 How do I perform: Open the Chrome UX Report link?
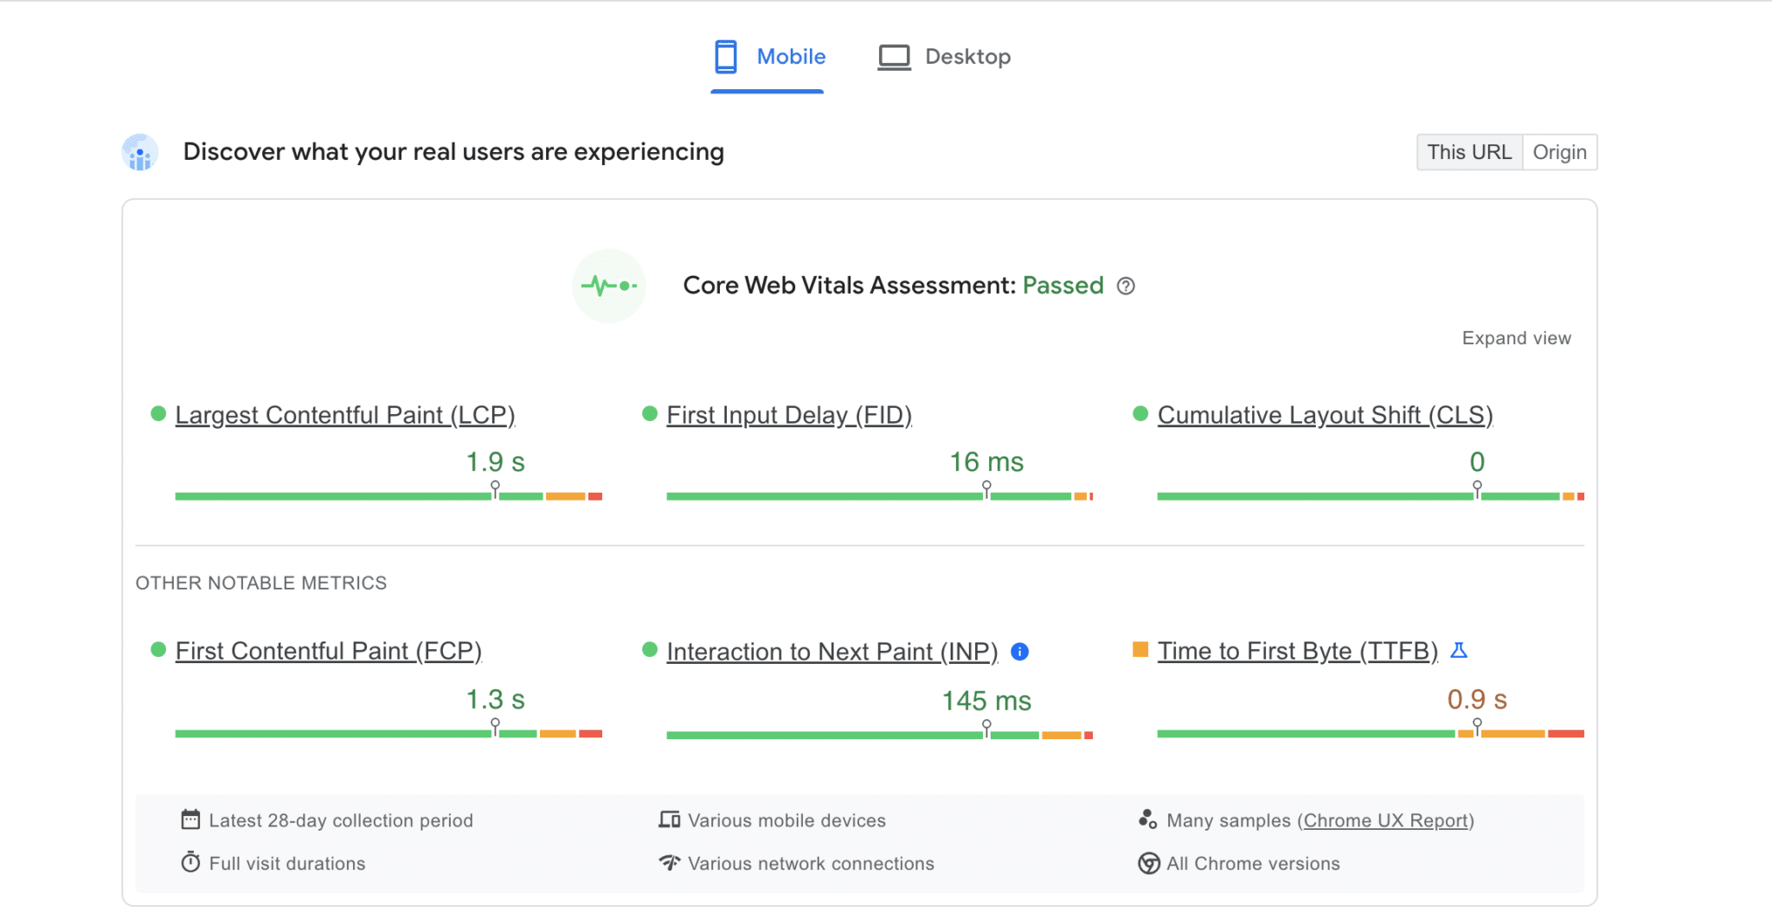point(1387,820)
